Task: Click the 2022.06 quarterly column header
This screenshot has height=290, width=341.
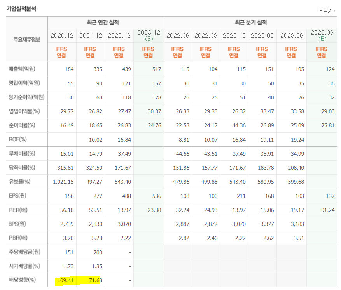Action: click(x=178, y=36)
